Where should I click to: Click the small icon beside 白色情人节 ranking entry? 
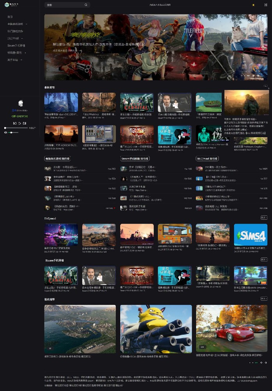[x=124, y=179]
